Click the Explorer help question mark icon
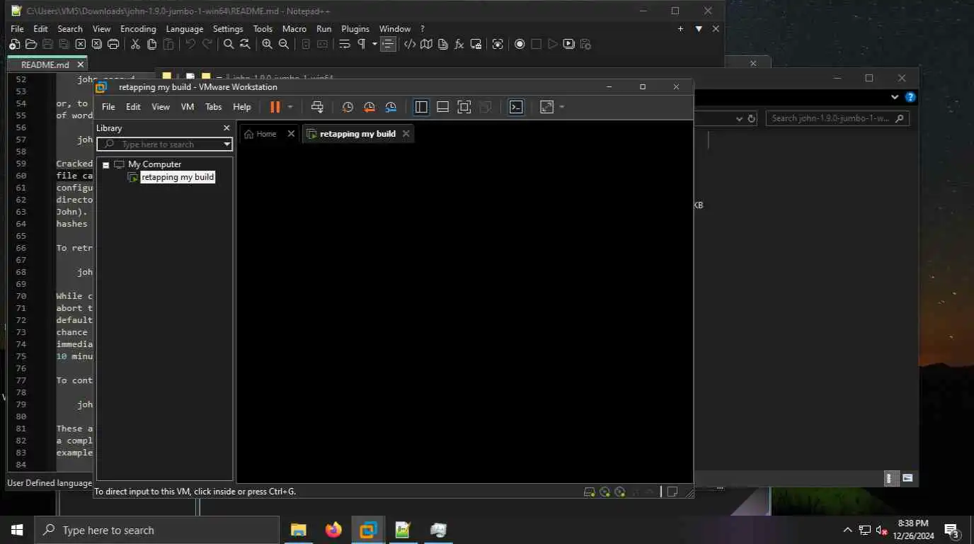This screenshot has width=974, height=544. coord(910,97)
